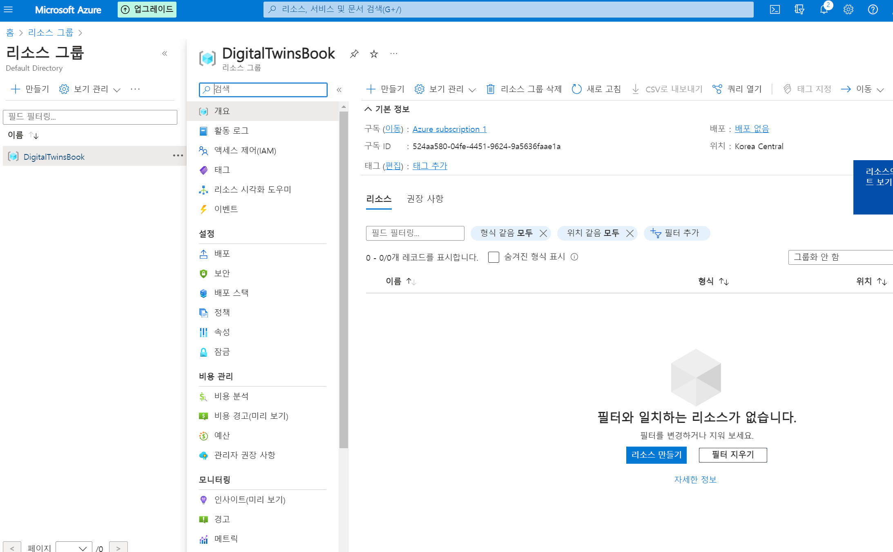Viewport: 893px width, 552px height.
Task: Toggle the 숨겨진 형식 표시 checkbox
Action: (x=493, y=257)
